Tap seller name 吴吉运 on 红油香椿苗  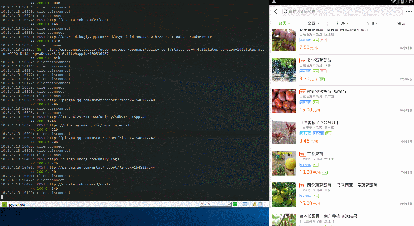point(329,128)
